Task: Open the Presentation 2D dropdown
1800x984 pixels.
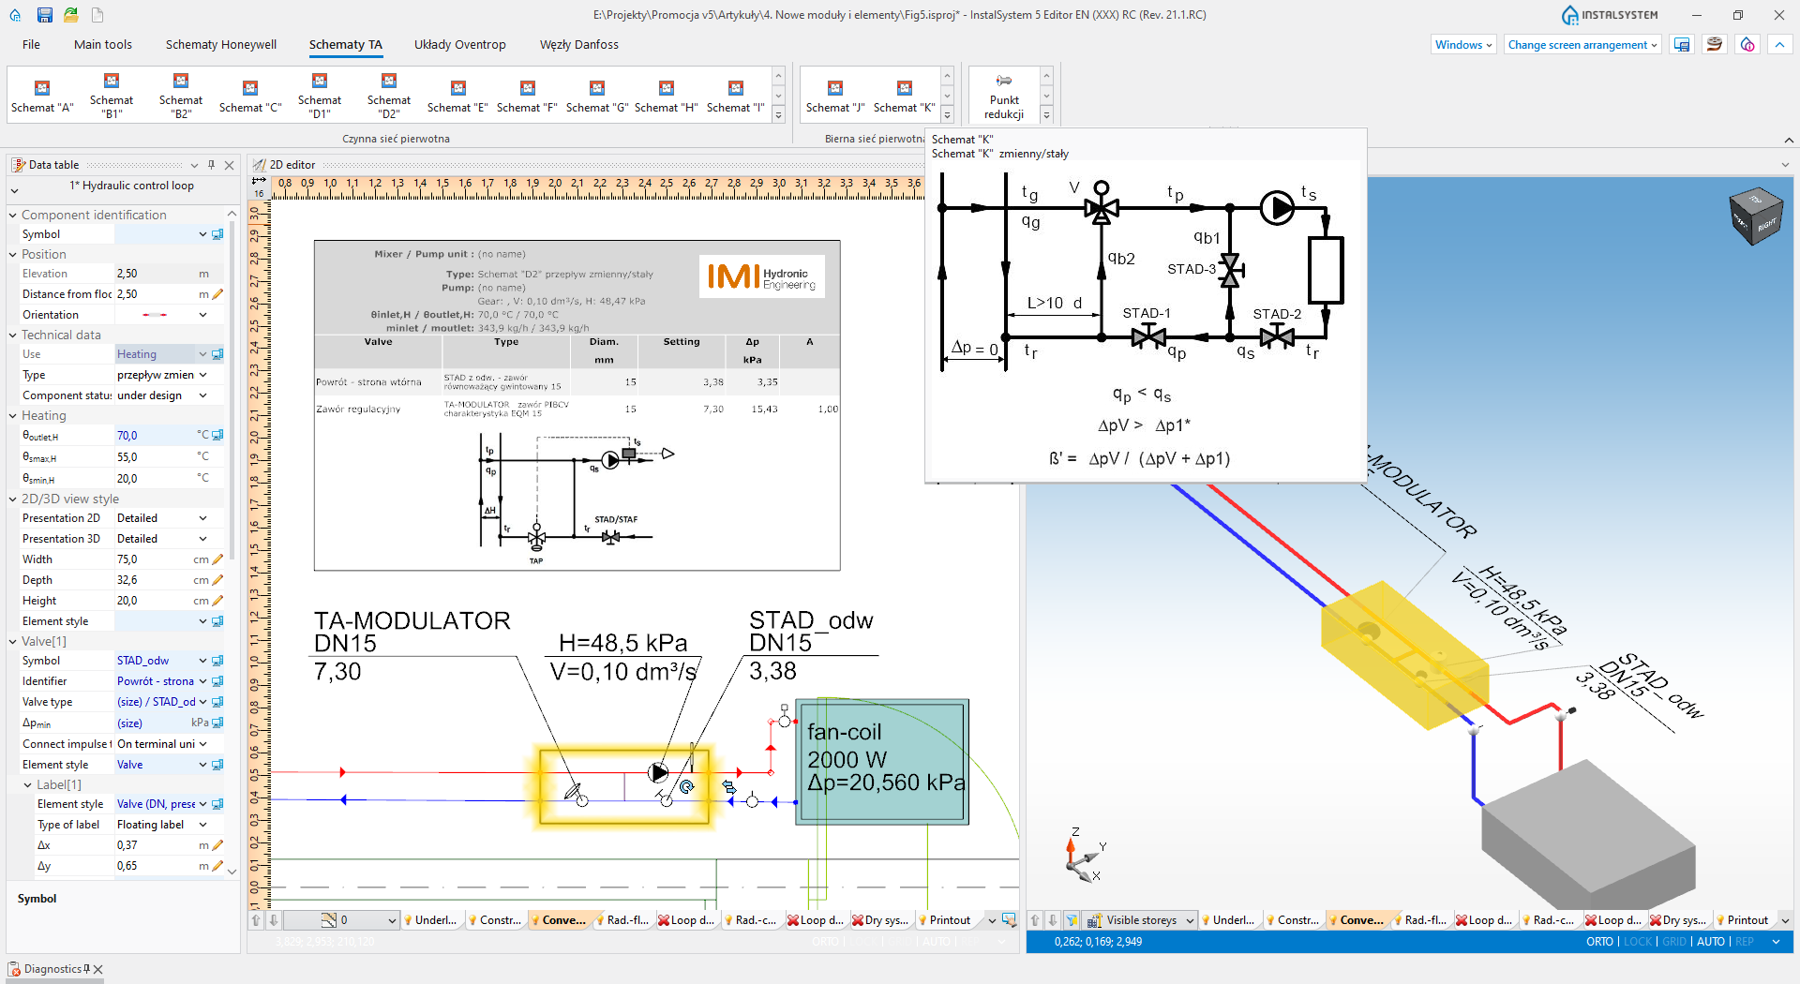Action: tap(202, 518)
